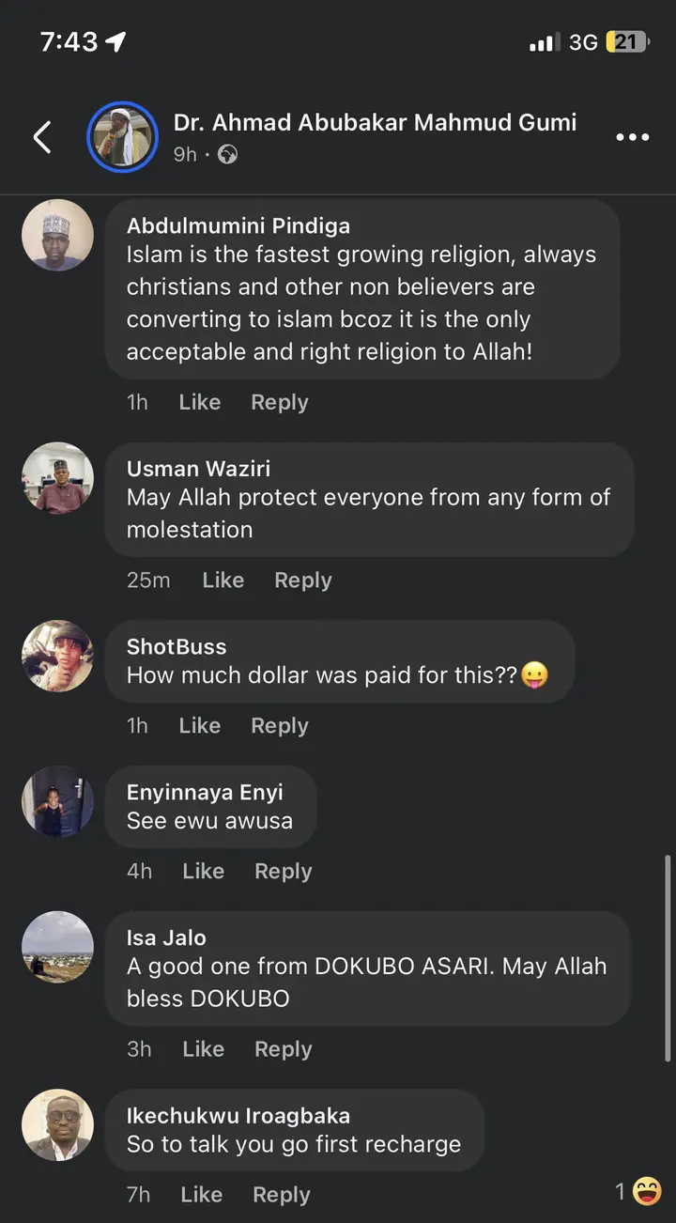676x1223 pixels.
Task: Open Abdulmumini Pindiga's profile avatar
Action: 58,235
